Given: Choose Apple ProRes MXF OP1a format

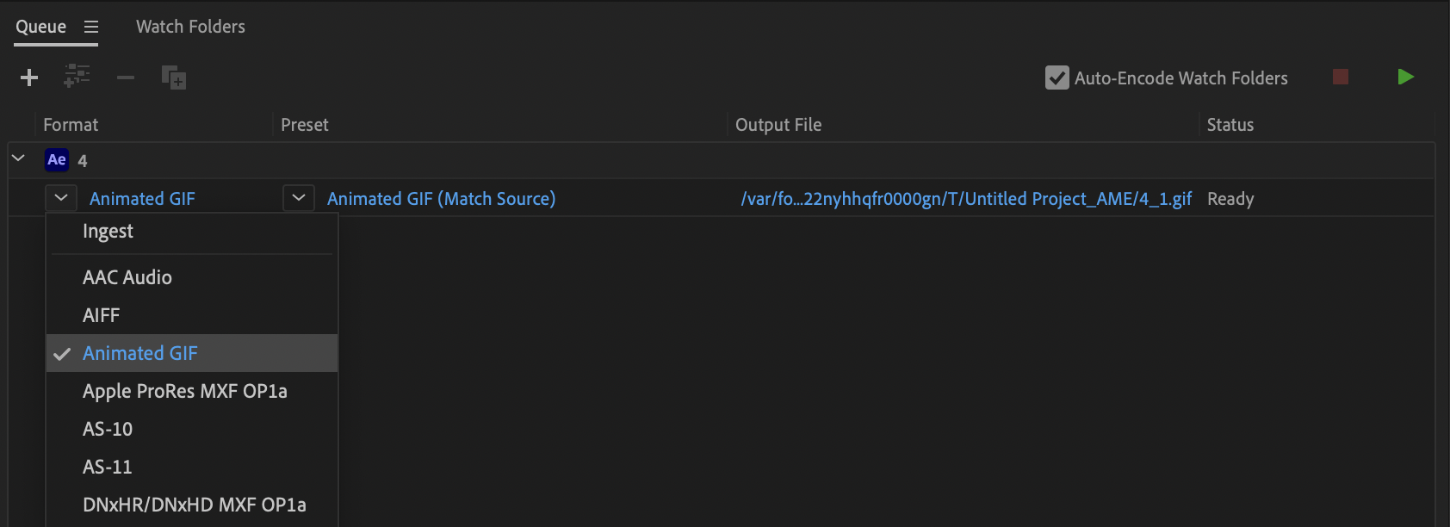Looking at the screenshot, I should 192,391.
